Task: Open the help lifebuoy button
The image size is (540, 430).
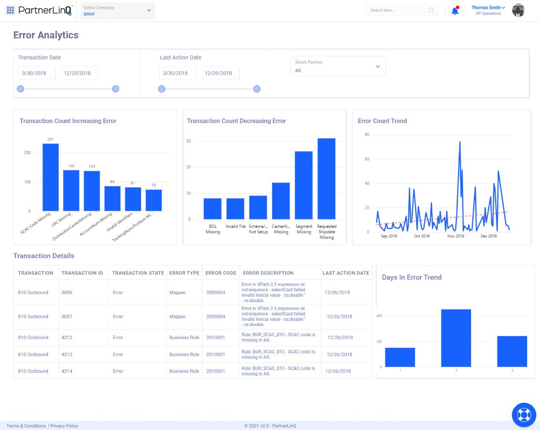Action: pos(524,415)
